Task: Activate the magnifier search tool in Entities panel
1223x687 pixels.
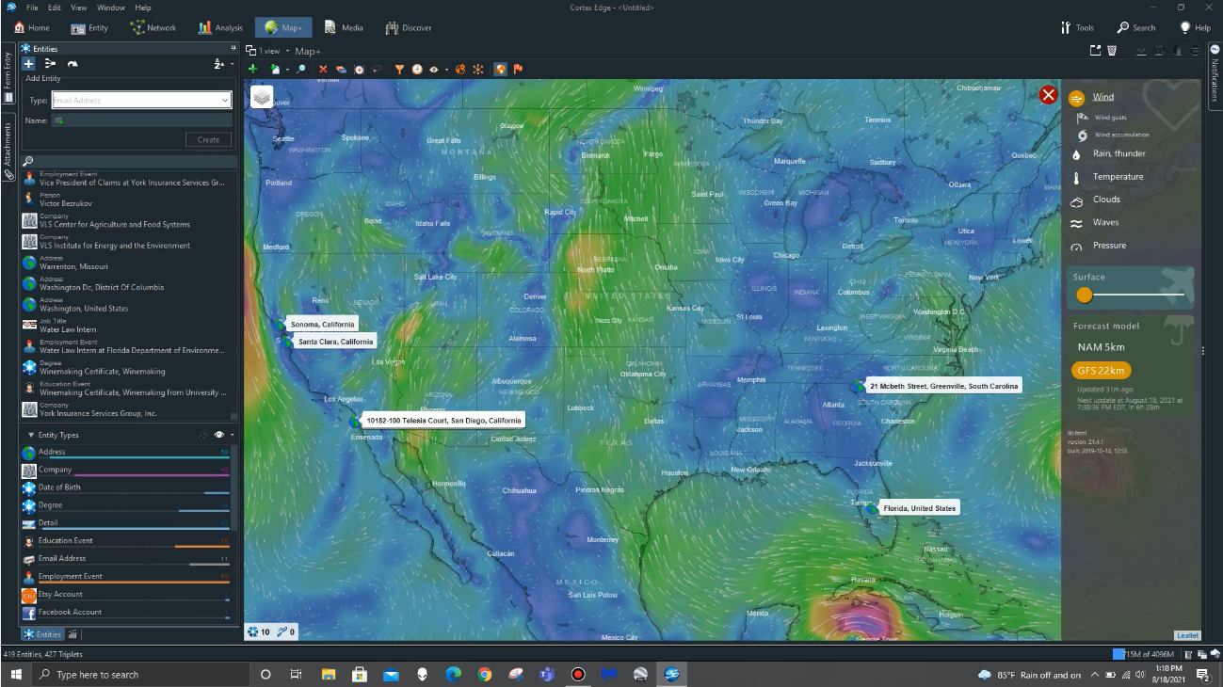Action: (30, 161)
